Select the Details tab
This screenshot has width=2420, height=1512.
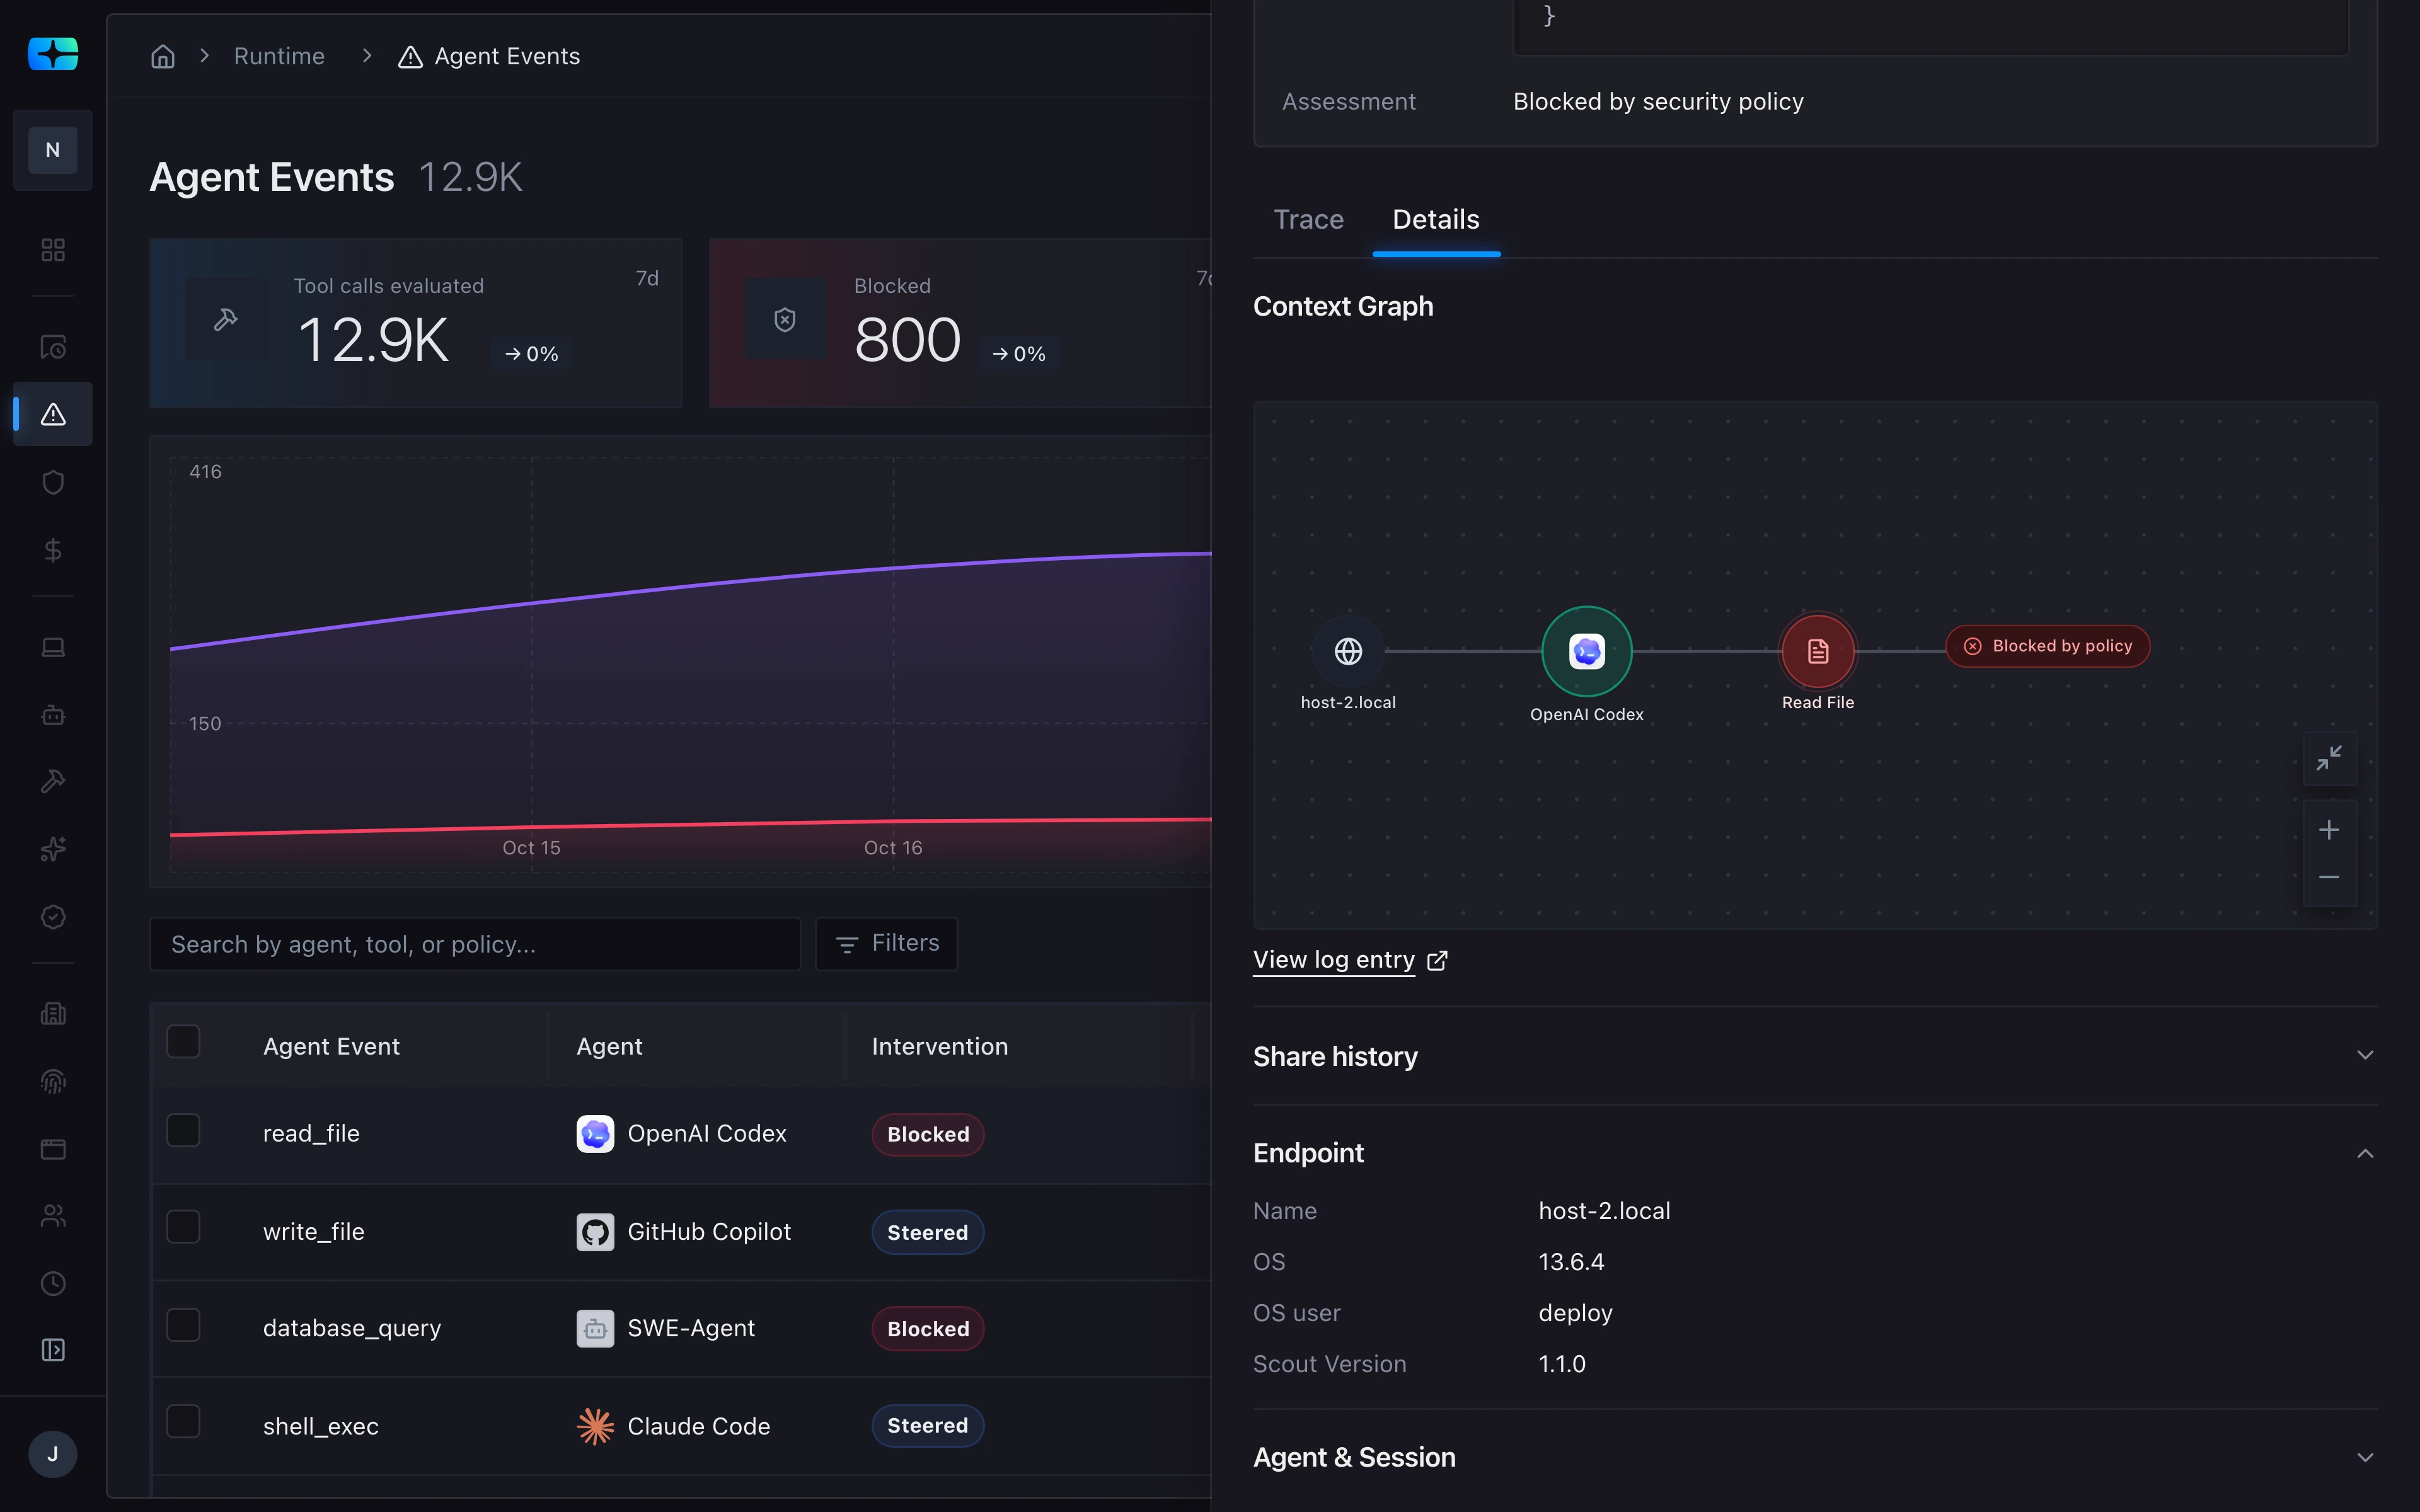point(1436,219)
